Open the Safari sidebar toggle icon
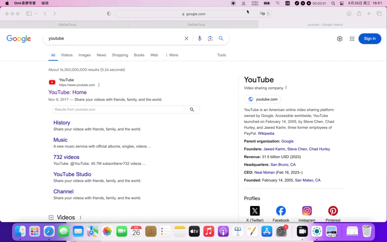Image resolution: width=387 pixels, height=242 pixels. 29,14
